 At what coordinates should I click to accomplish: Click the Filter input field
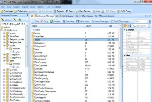[141, 21]
